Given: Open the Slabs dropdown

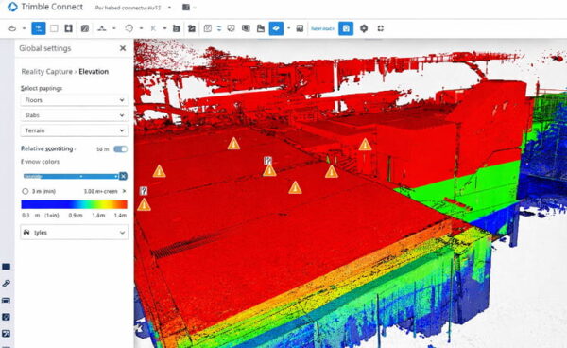Looking at the screenshot, I should click(x=74, y=115).
